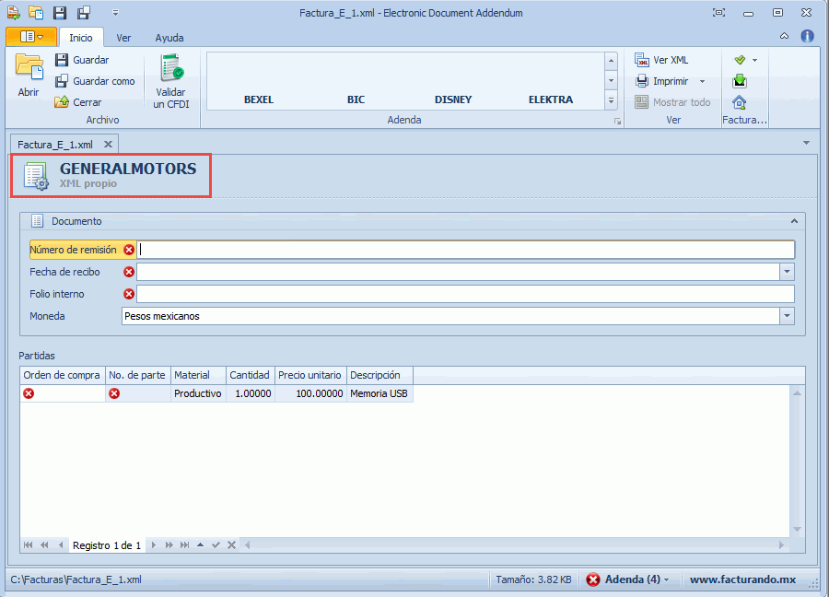Click the quick access open folder icon
Viewport: 829px width, 597px height.
[36, 13]
